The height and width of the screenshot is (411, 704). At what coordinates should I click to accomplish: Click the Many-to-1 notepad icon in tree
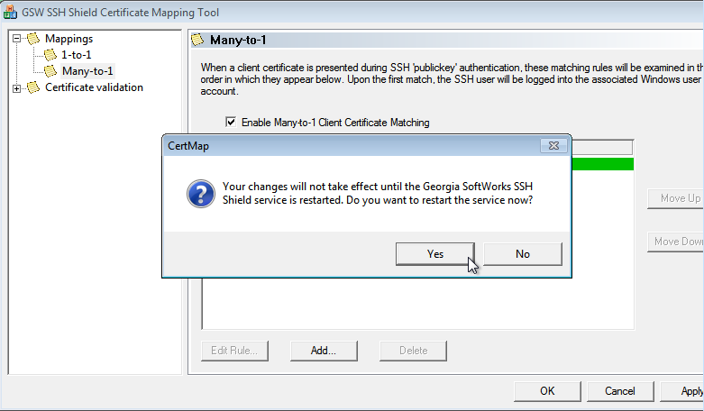click(50, 71)
